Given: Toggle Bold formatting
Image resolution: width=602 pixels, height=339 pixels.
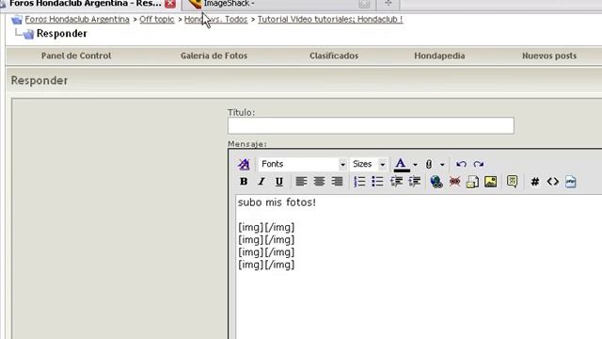Looking at the screenshot, I should click(244, 182).
